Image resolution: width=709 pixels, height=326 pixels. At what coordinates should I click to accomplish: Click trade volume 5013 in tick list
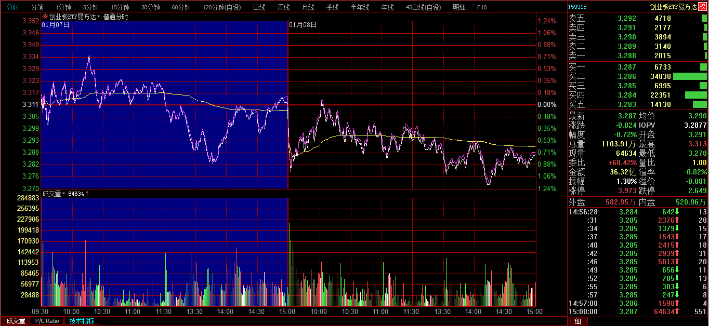[x=667, y=262]
